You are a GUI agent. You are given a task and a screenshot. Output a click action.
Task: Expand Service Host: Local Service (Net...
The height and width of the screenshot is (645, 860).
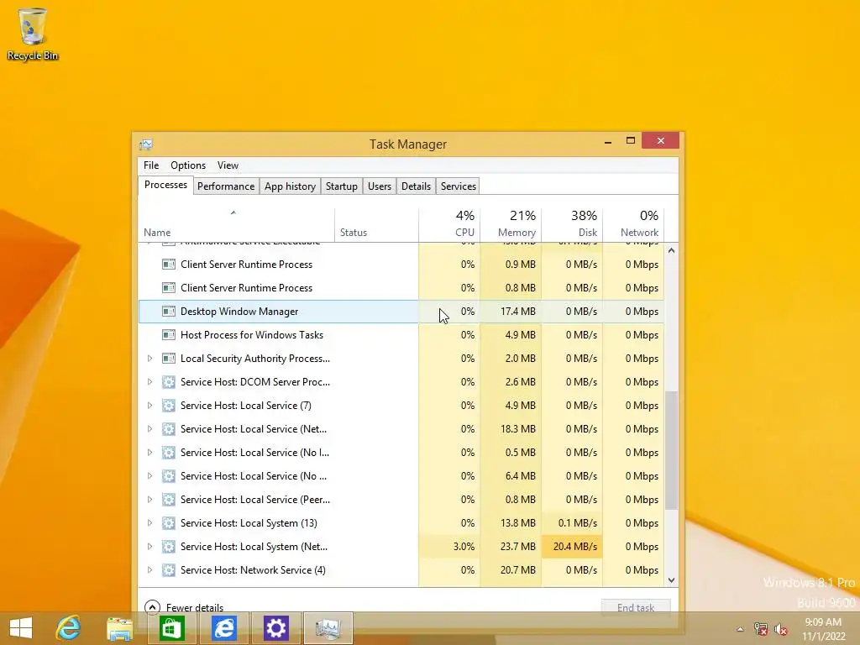149,429
